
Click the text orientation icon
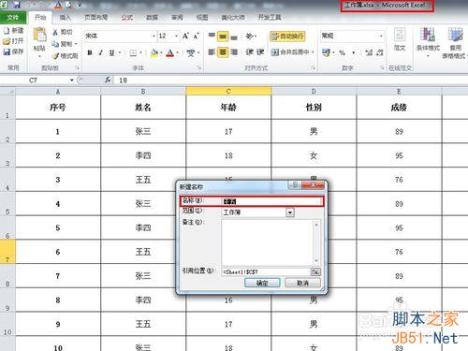(x=250, y=37)
